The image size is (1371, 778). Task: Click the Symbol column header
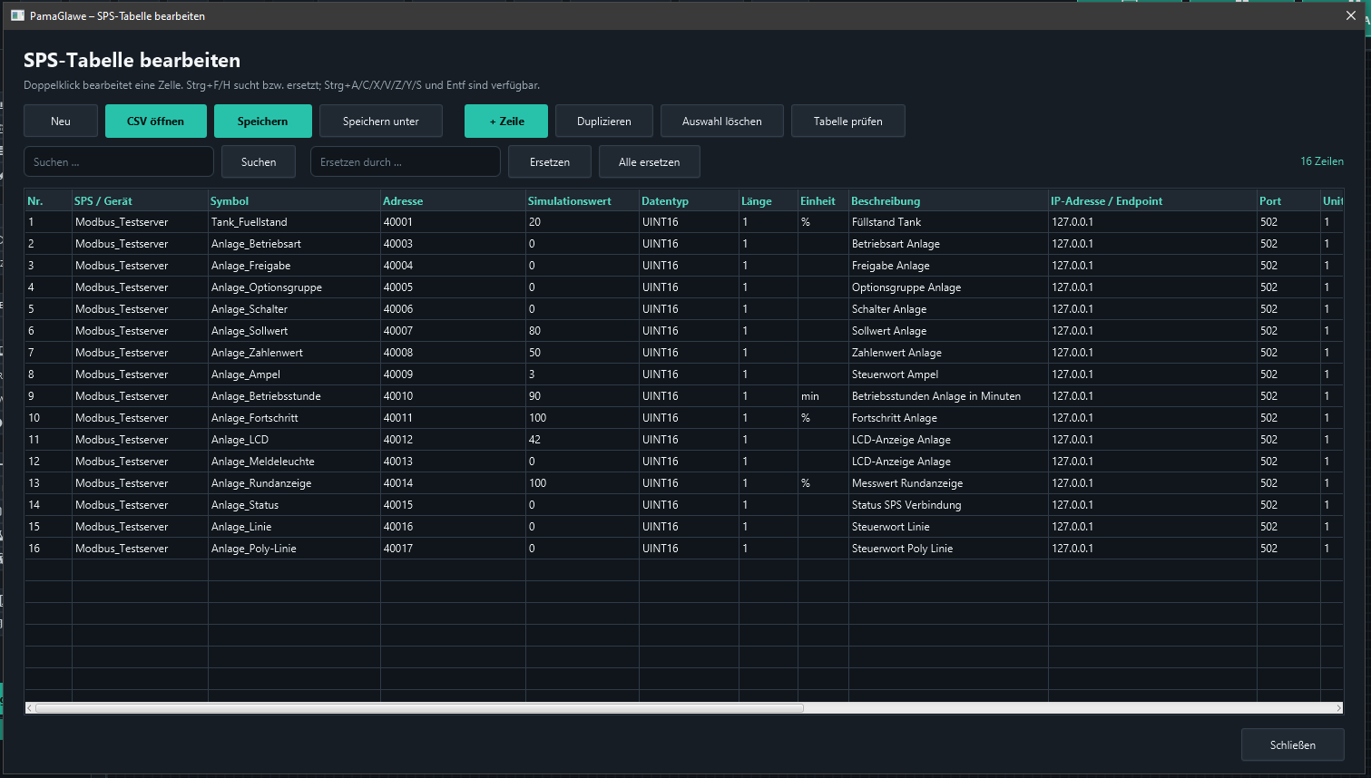click(x=294, y=200)
